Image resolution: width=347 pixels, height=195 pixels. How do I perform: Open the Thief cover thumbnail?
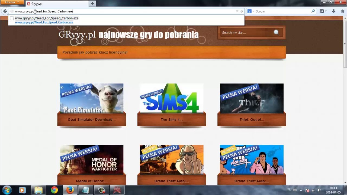tap(252, 98)
